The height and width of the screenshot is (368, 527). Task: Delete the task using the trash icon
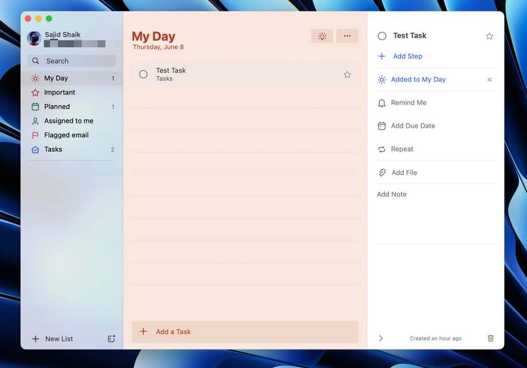(x=491, y=338)
